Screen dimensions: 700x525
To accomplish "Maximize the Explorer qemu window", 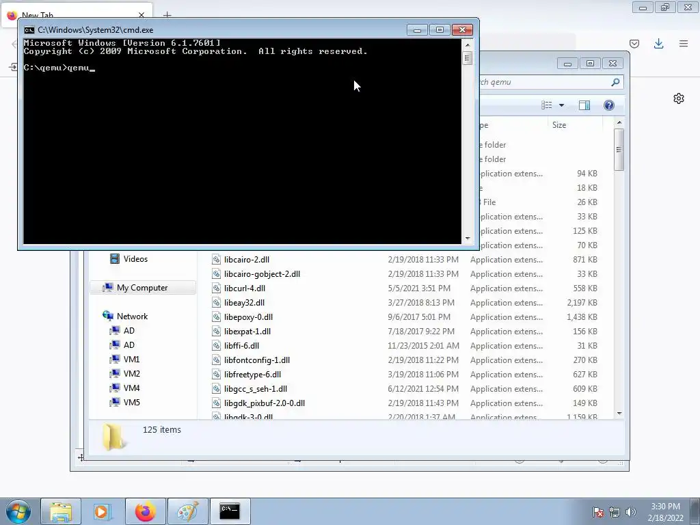I will tap(590, 64).
